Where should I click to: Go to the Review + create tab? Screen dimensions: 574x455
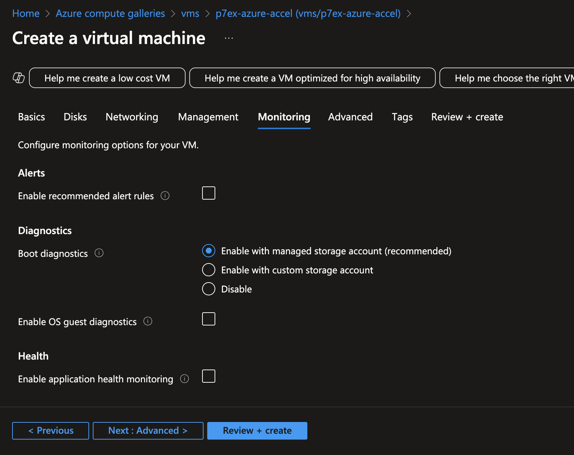coord(467,117)
